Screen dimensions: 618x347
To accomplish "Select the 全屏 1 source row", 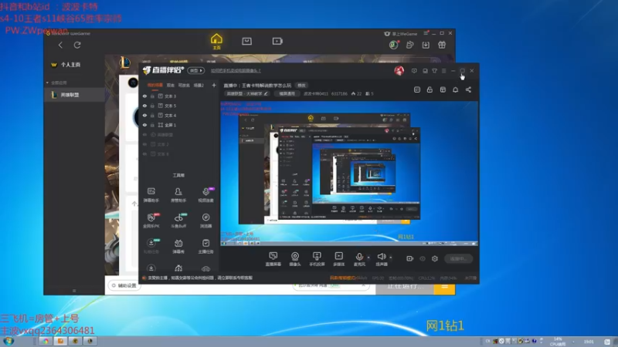I will 178,125.
